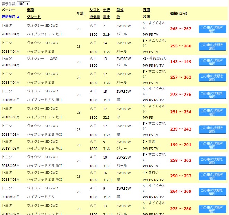Click the 3 - 普通 rating text
Image resolution: width=229 pixels, height=215 pixels.
coord(149,142)
